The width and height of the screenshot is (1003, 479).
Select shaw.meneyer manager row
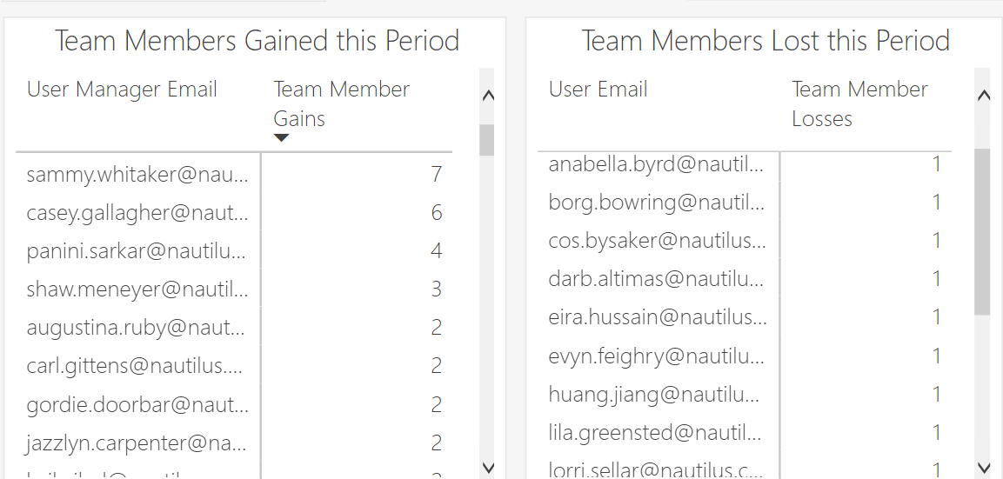(x=137, y=289)
